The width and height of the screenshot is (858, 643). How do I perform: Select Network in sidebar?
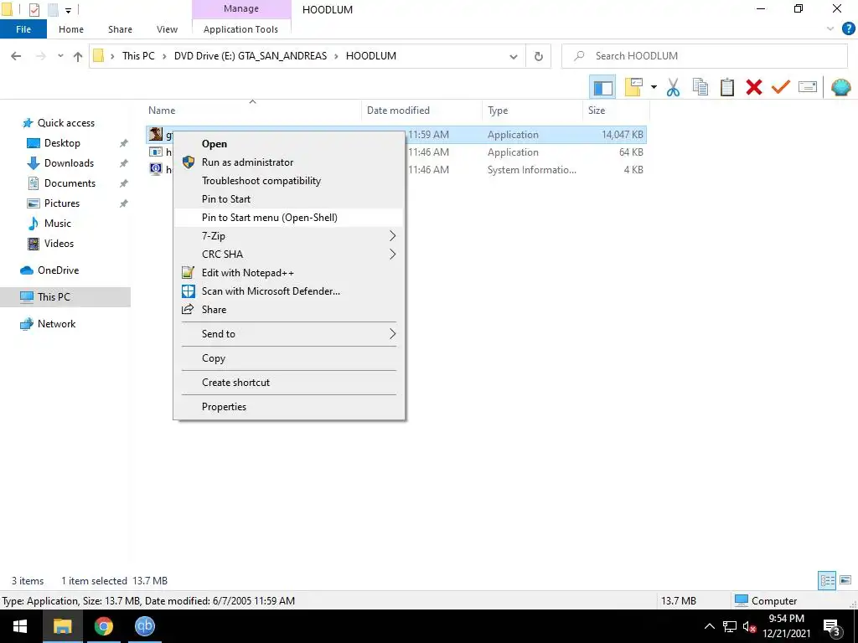click(56, 324)
